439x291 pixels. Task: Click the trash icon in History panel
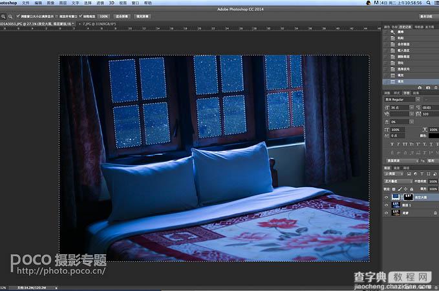[436, 88]
